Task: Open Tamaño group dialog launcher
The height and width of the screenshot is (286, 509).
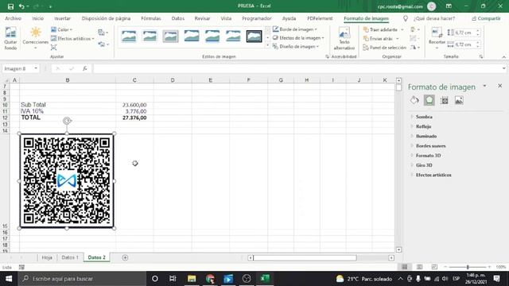Action: click(x=480, y=56)
